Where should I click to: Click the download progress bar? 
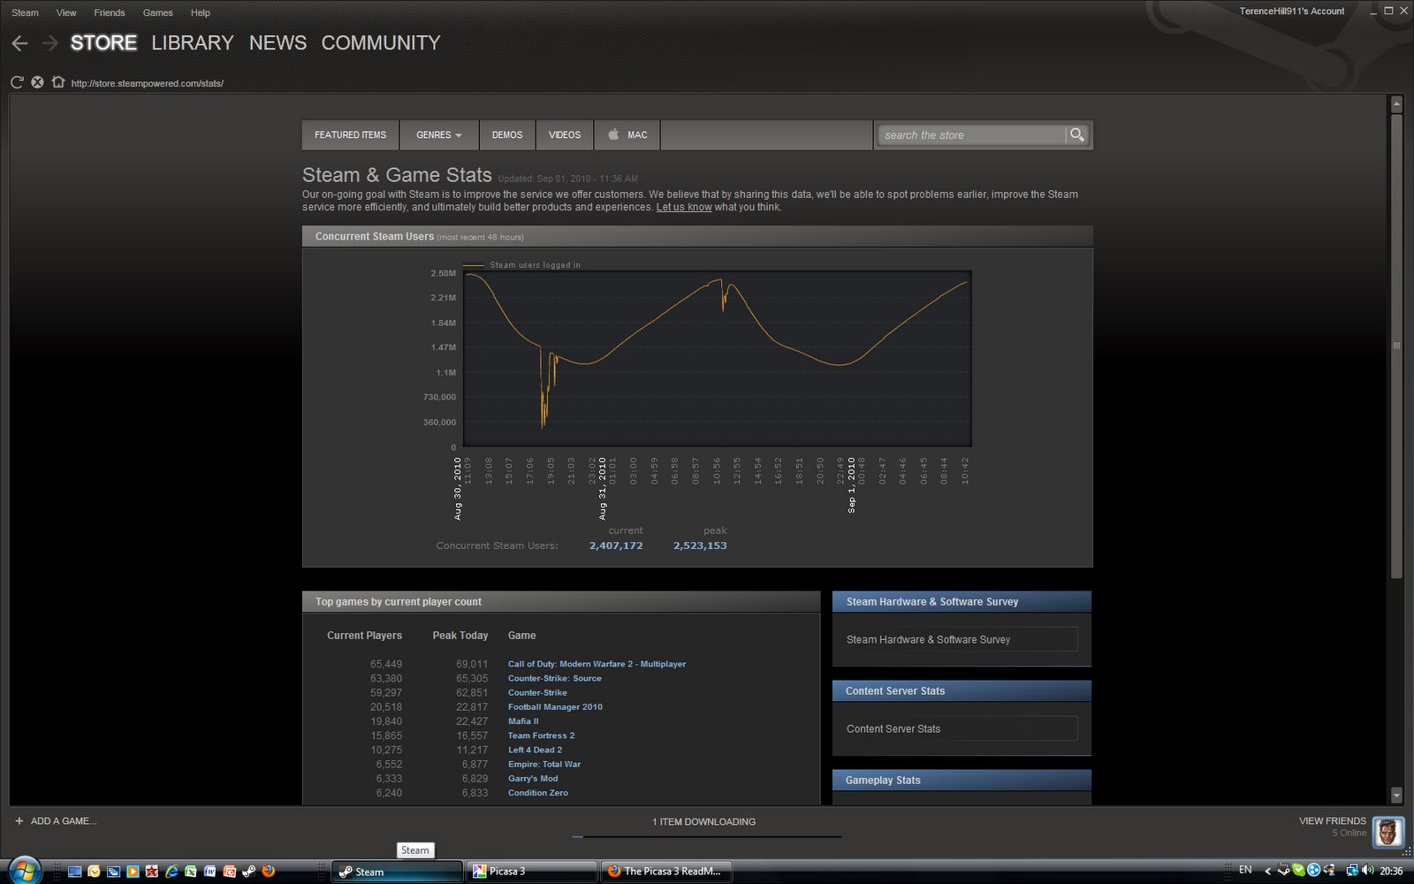(x=706, y=836)
